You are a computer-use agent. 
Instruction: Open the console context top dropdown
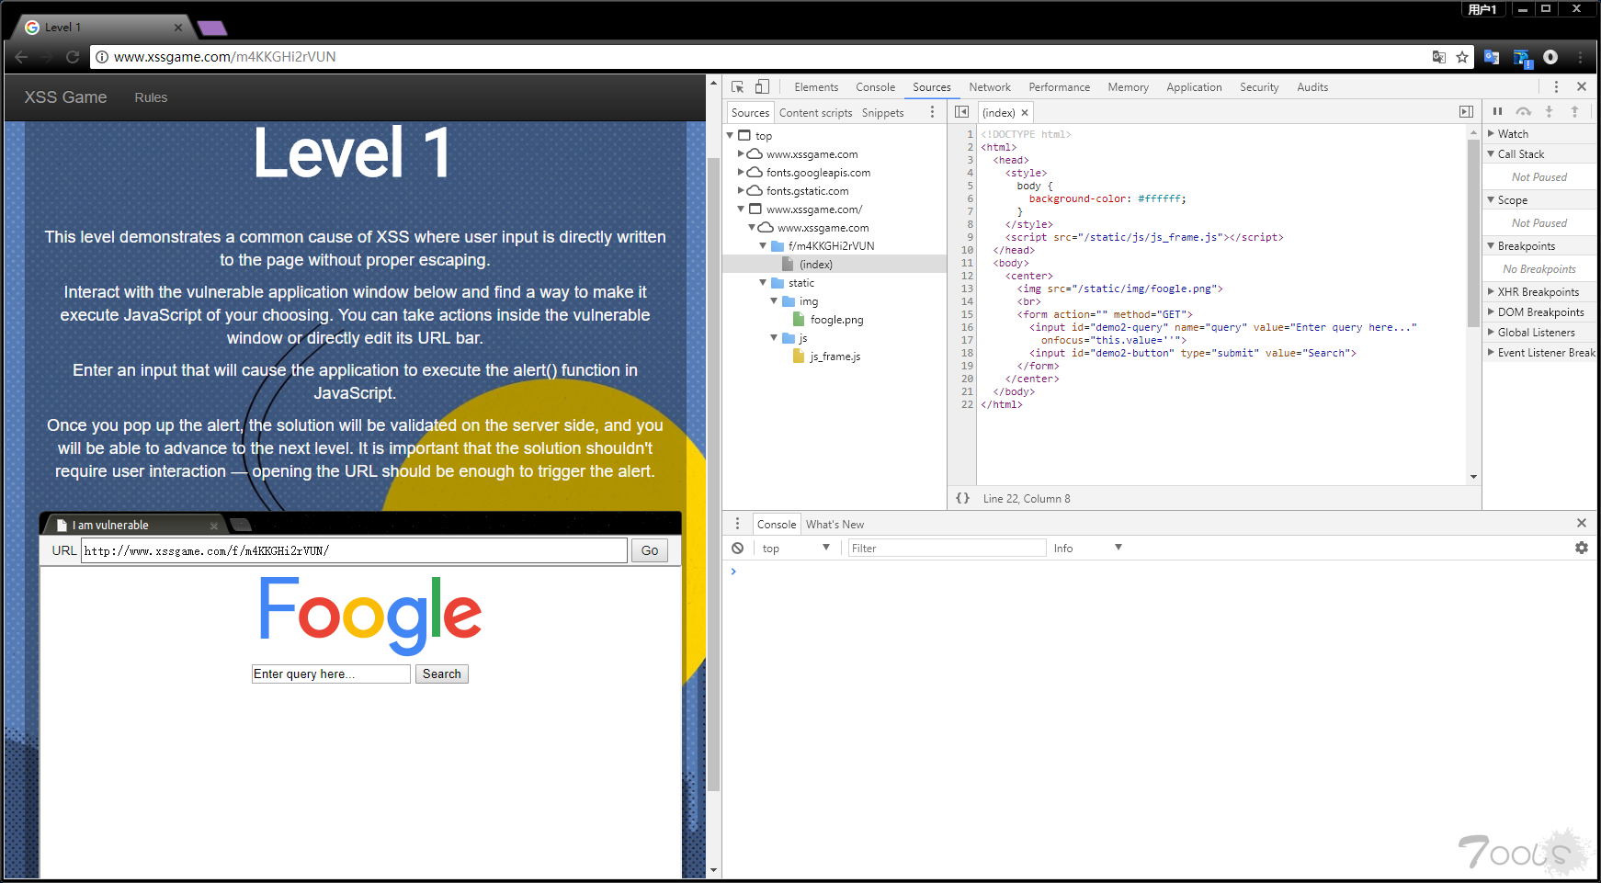795,548
